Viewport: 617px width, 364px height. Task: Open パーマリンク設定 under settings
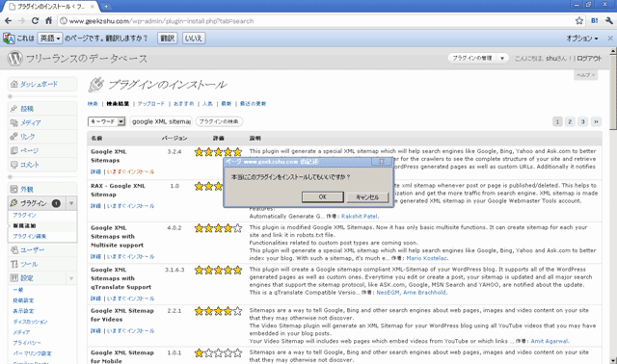point(33,353)
